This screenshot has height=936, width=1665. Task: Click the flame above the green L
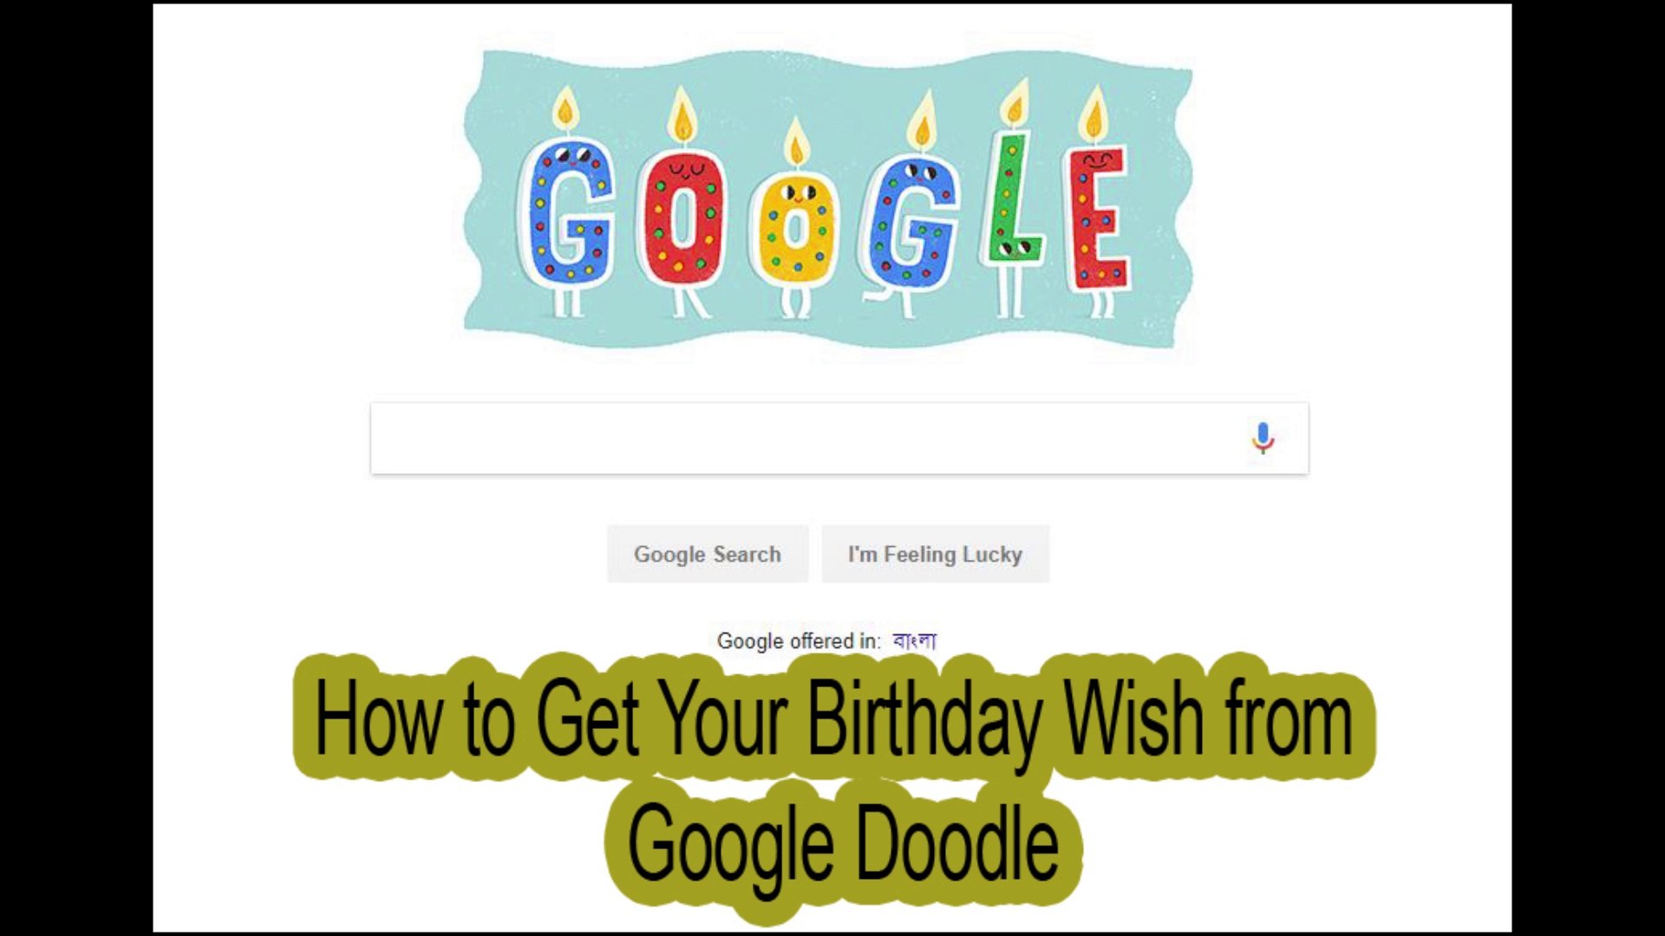(x=1014, y=102)
